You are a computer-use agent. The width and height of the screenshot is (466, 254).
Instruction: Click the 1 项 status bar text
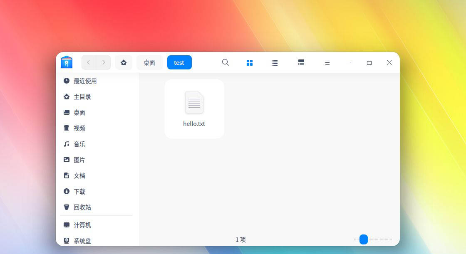[x=241, y=239]
